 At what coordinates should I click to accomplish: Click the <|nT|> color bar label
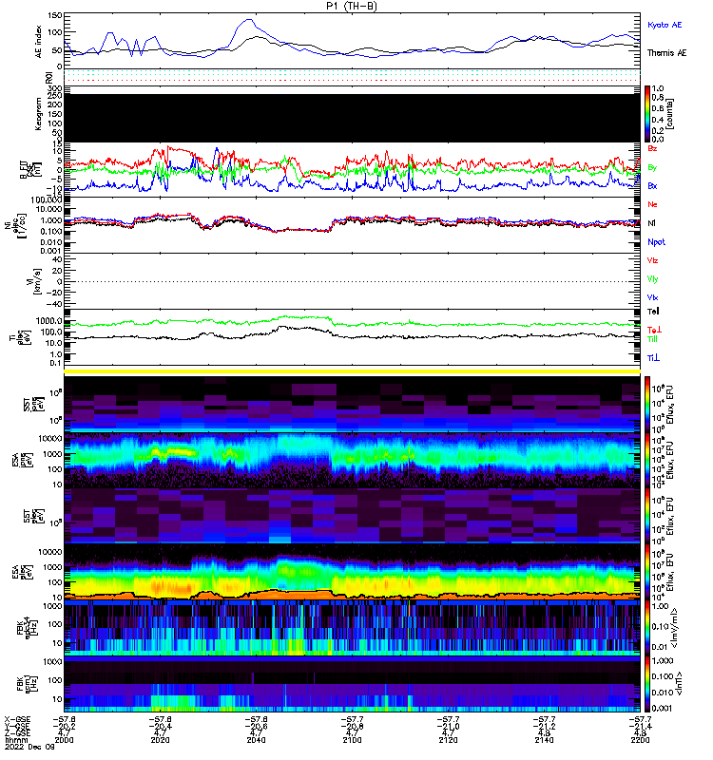pyautogui.click(x=679, y=684)
